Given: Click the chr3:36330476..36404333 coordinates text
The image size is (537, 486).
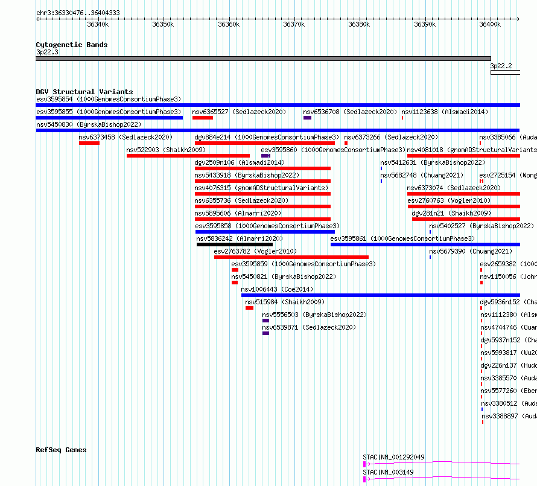Looking at the screenshot, I should (x=78, y=13).
